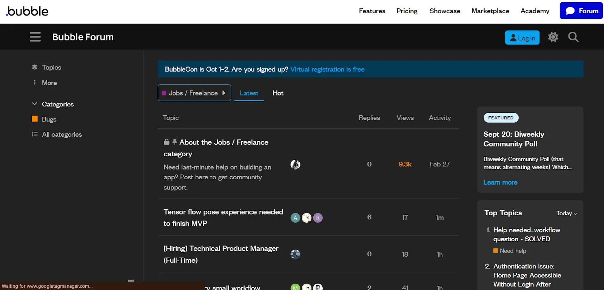
Task: Click the 1m activity on Tensor flow topic
Action: tap(440, 217)
